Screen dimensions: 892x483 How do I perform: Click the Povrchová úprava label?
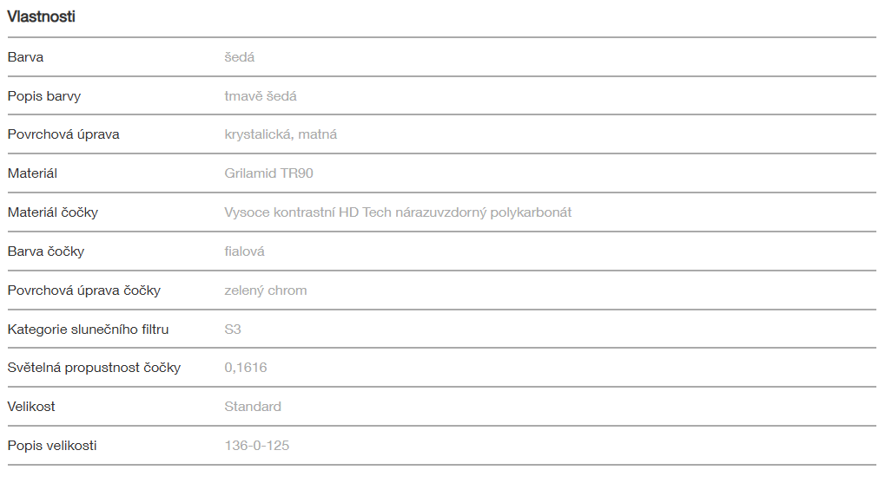[63, 134]
